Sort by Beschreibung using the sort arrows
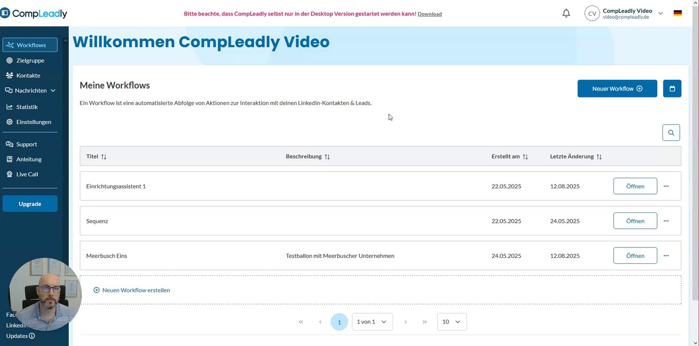This screenshot has width=699, height=346. (x=327, y=157)
